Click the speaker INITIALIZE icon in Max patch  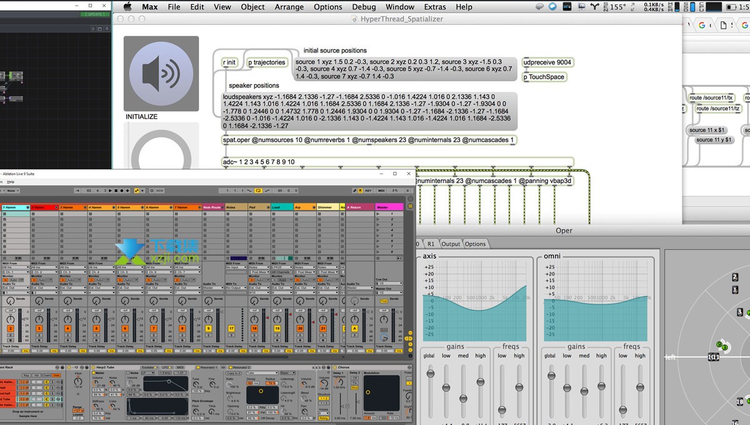pyautogui.click(x=161, y=73)
